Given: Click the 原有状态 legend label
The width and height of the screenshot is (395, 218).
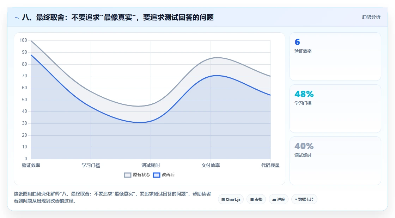Looking at the screenshot, I should (x=141, y=175).
